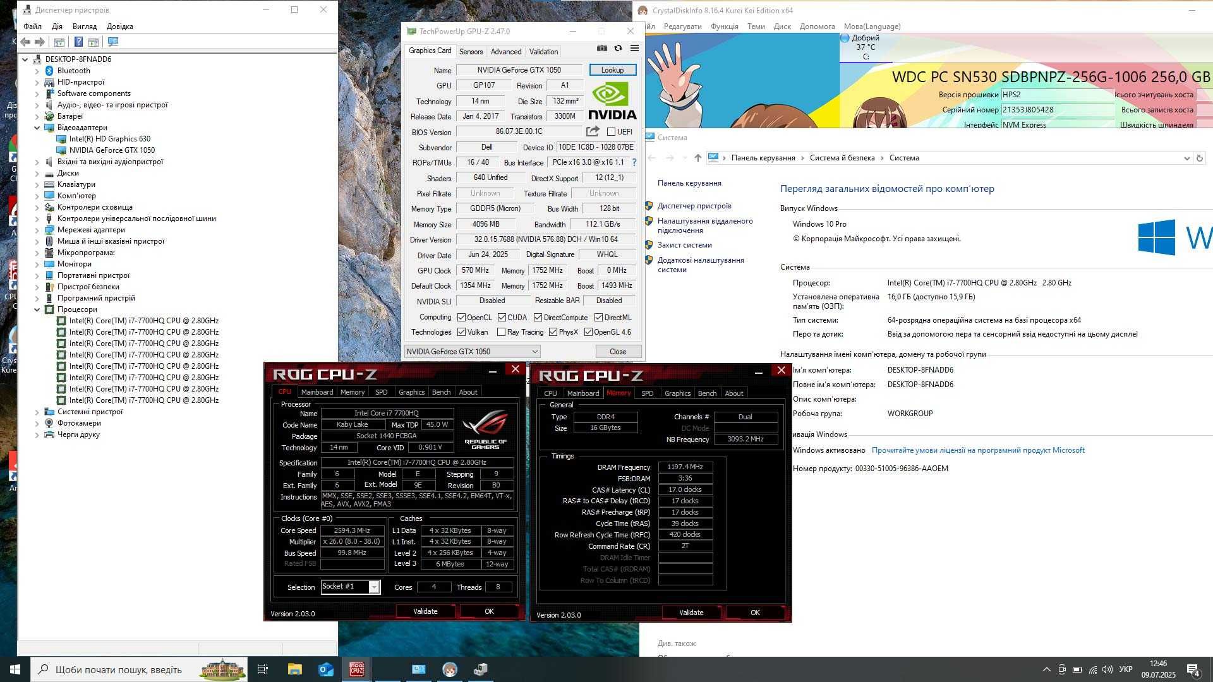The width and height of the screenshot is (1213, 682).
Task: Open the Дія menu in Device Manager
Action: (57, 27)
